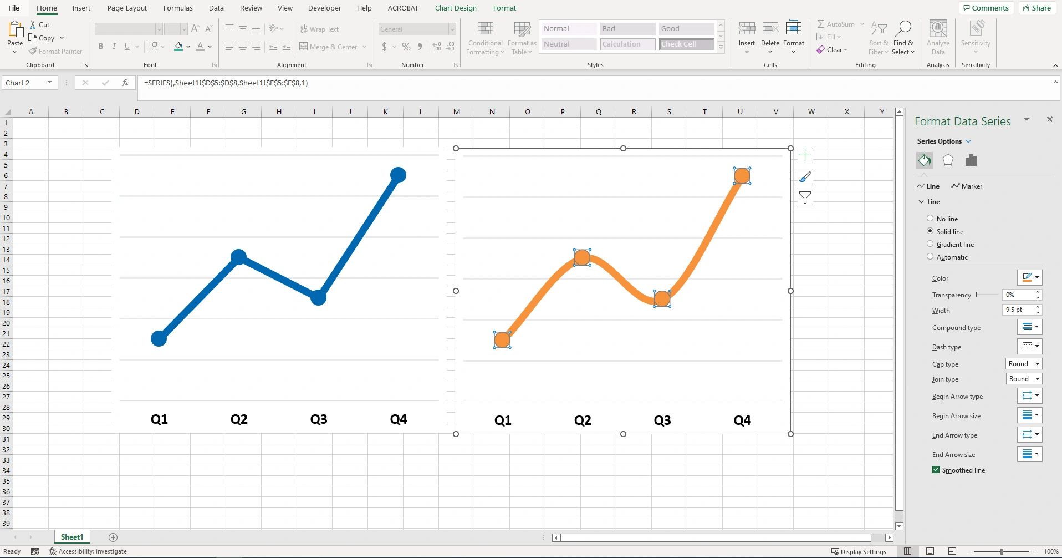
Task: Choose the Gradient line option
Action: (930, 244)
